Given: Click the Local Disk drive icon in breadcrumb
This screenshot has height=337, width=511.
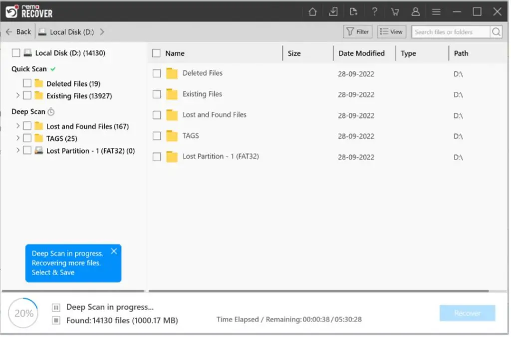Looking at the screenshot, I should click(x=42, y=32).
